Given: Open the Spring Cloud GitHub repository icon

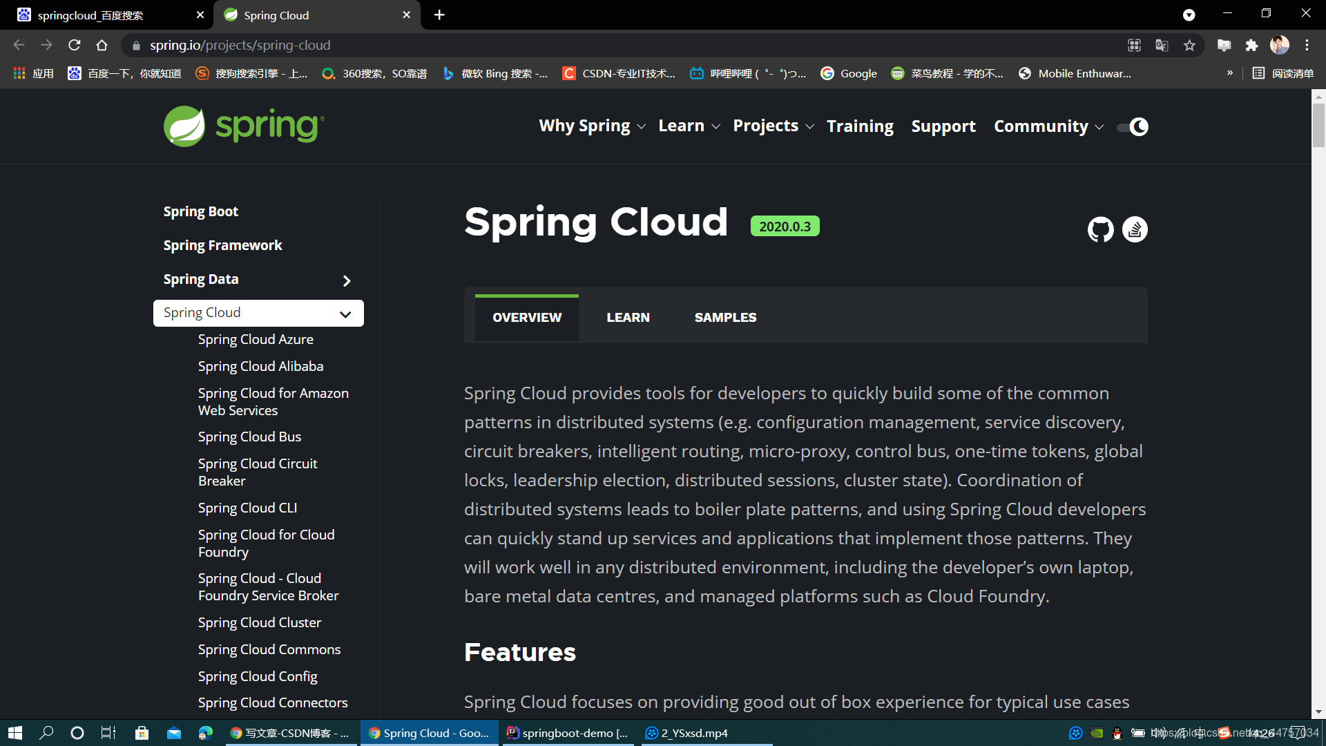Looking at the screenshot, I should tap(1100, 229).
